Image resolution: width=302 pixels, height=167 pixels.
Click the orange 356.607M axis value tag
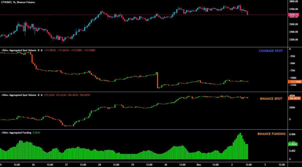click(x=294, y=98)
